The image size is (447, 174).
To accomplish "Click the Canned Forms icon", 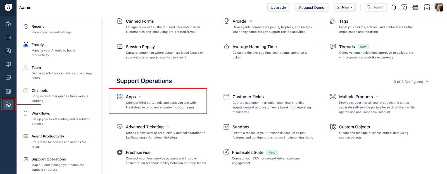I will (x=120, y=21).
